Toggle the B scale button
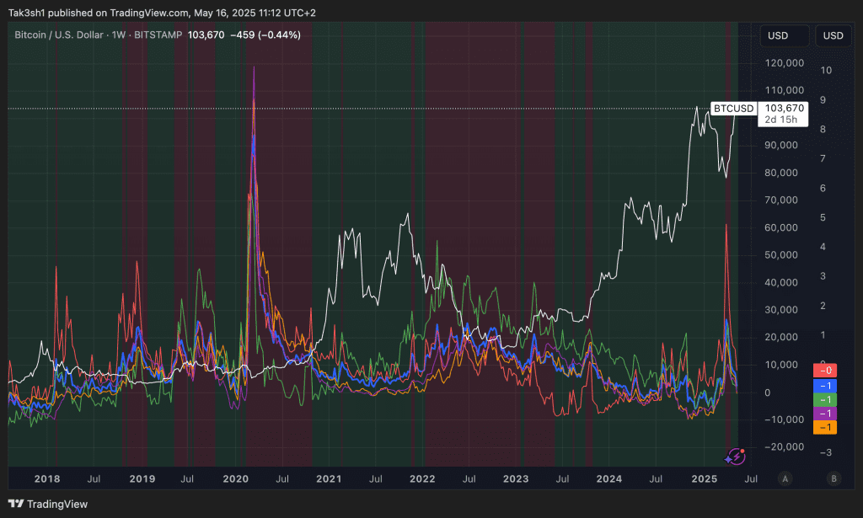This screenshot has height=518, width=863. coord(834,479)
